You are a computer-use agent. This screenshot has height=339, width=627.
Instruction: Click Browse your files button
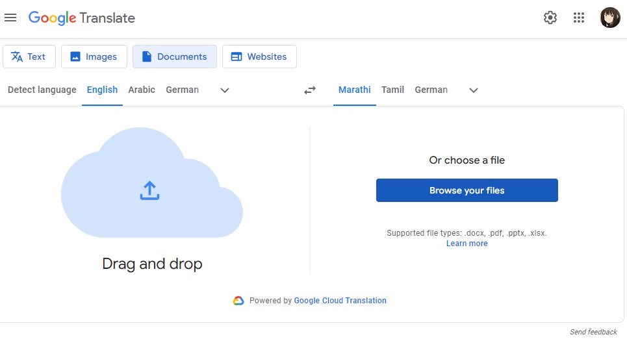[x=467, y=190]
